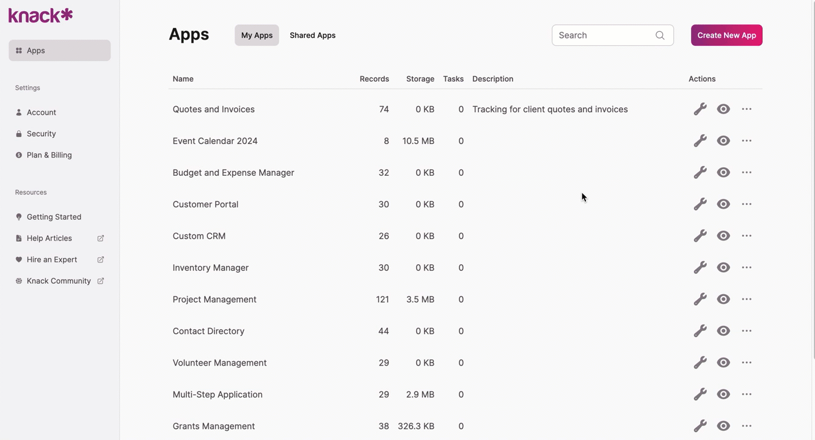The height and width of the screenshot is (440, 815).
Task: Click the Getting Started lightbulb icon
Action: (x=18, y=217)
